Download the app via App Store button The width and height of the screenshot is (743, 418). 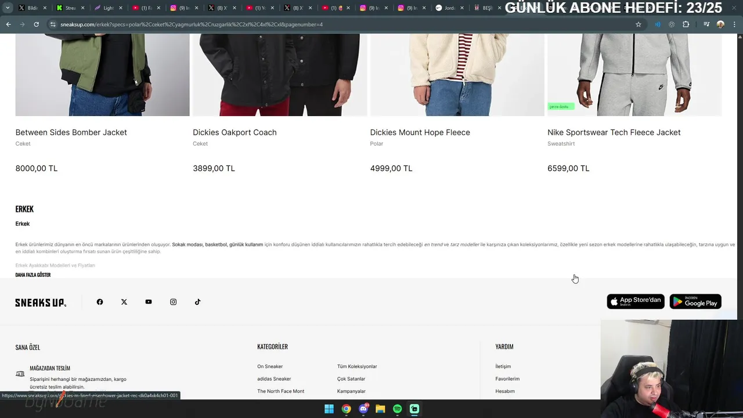coord(636,301)
